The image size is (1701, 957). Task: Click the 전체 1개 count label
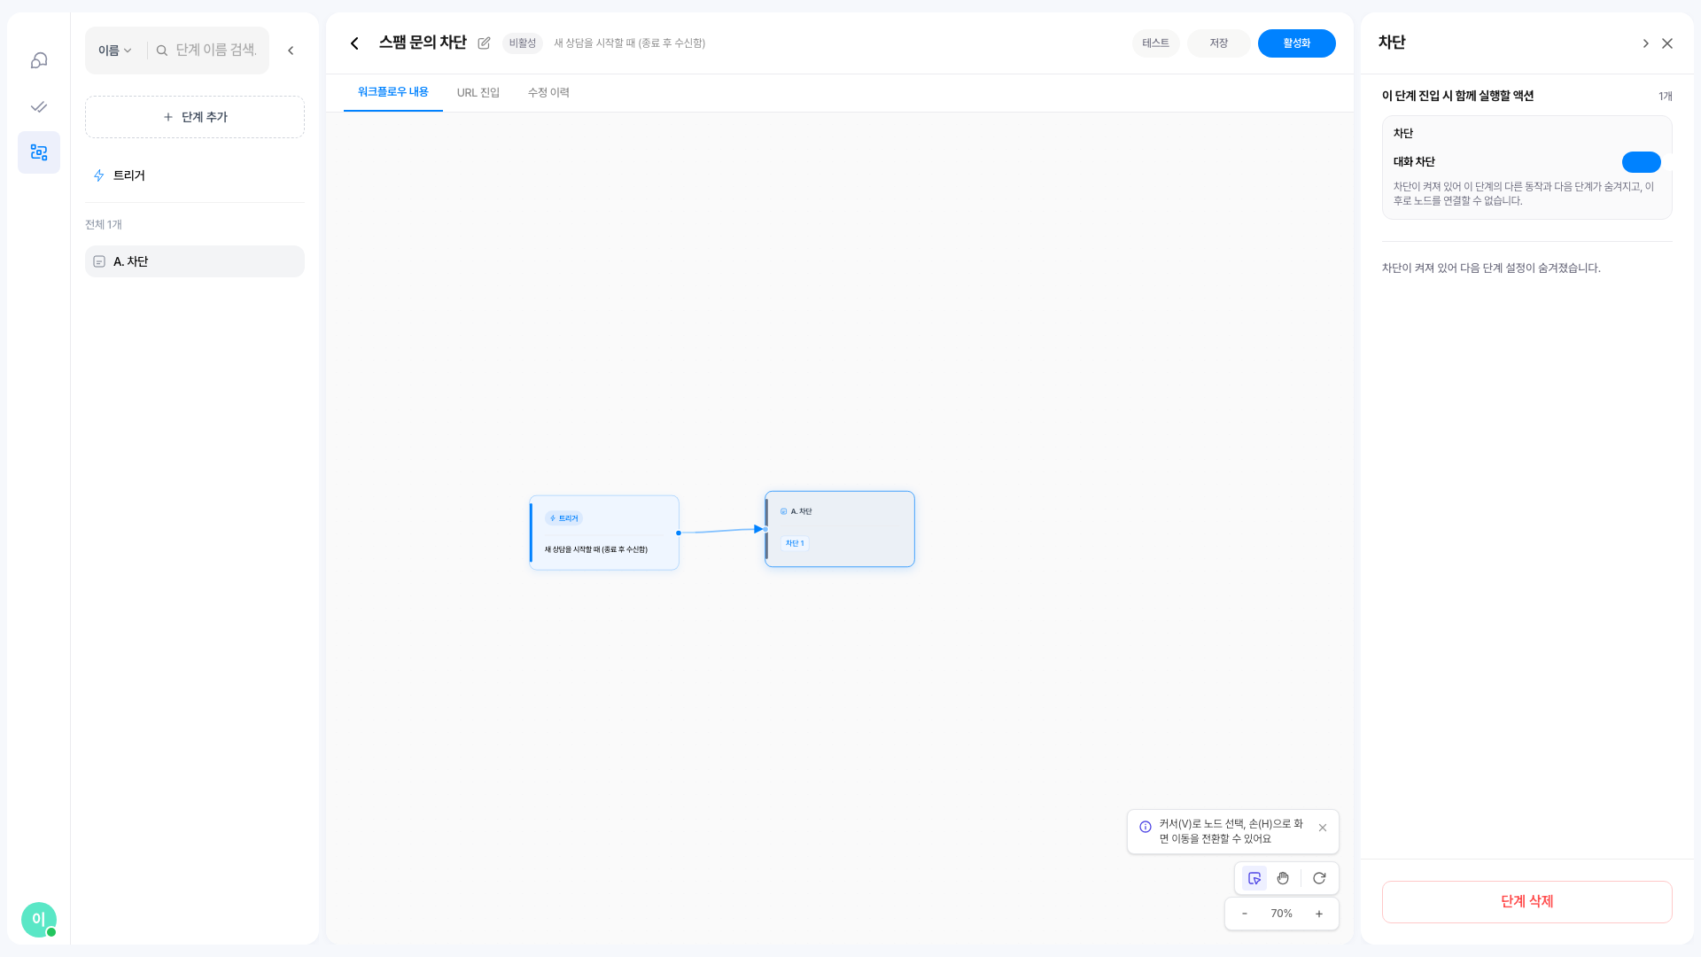click(x=104, y=224)
